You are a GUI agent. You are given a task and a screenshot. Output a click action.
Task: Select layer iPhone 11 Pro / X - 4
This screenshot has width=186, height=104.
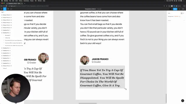tap(7, 23)
